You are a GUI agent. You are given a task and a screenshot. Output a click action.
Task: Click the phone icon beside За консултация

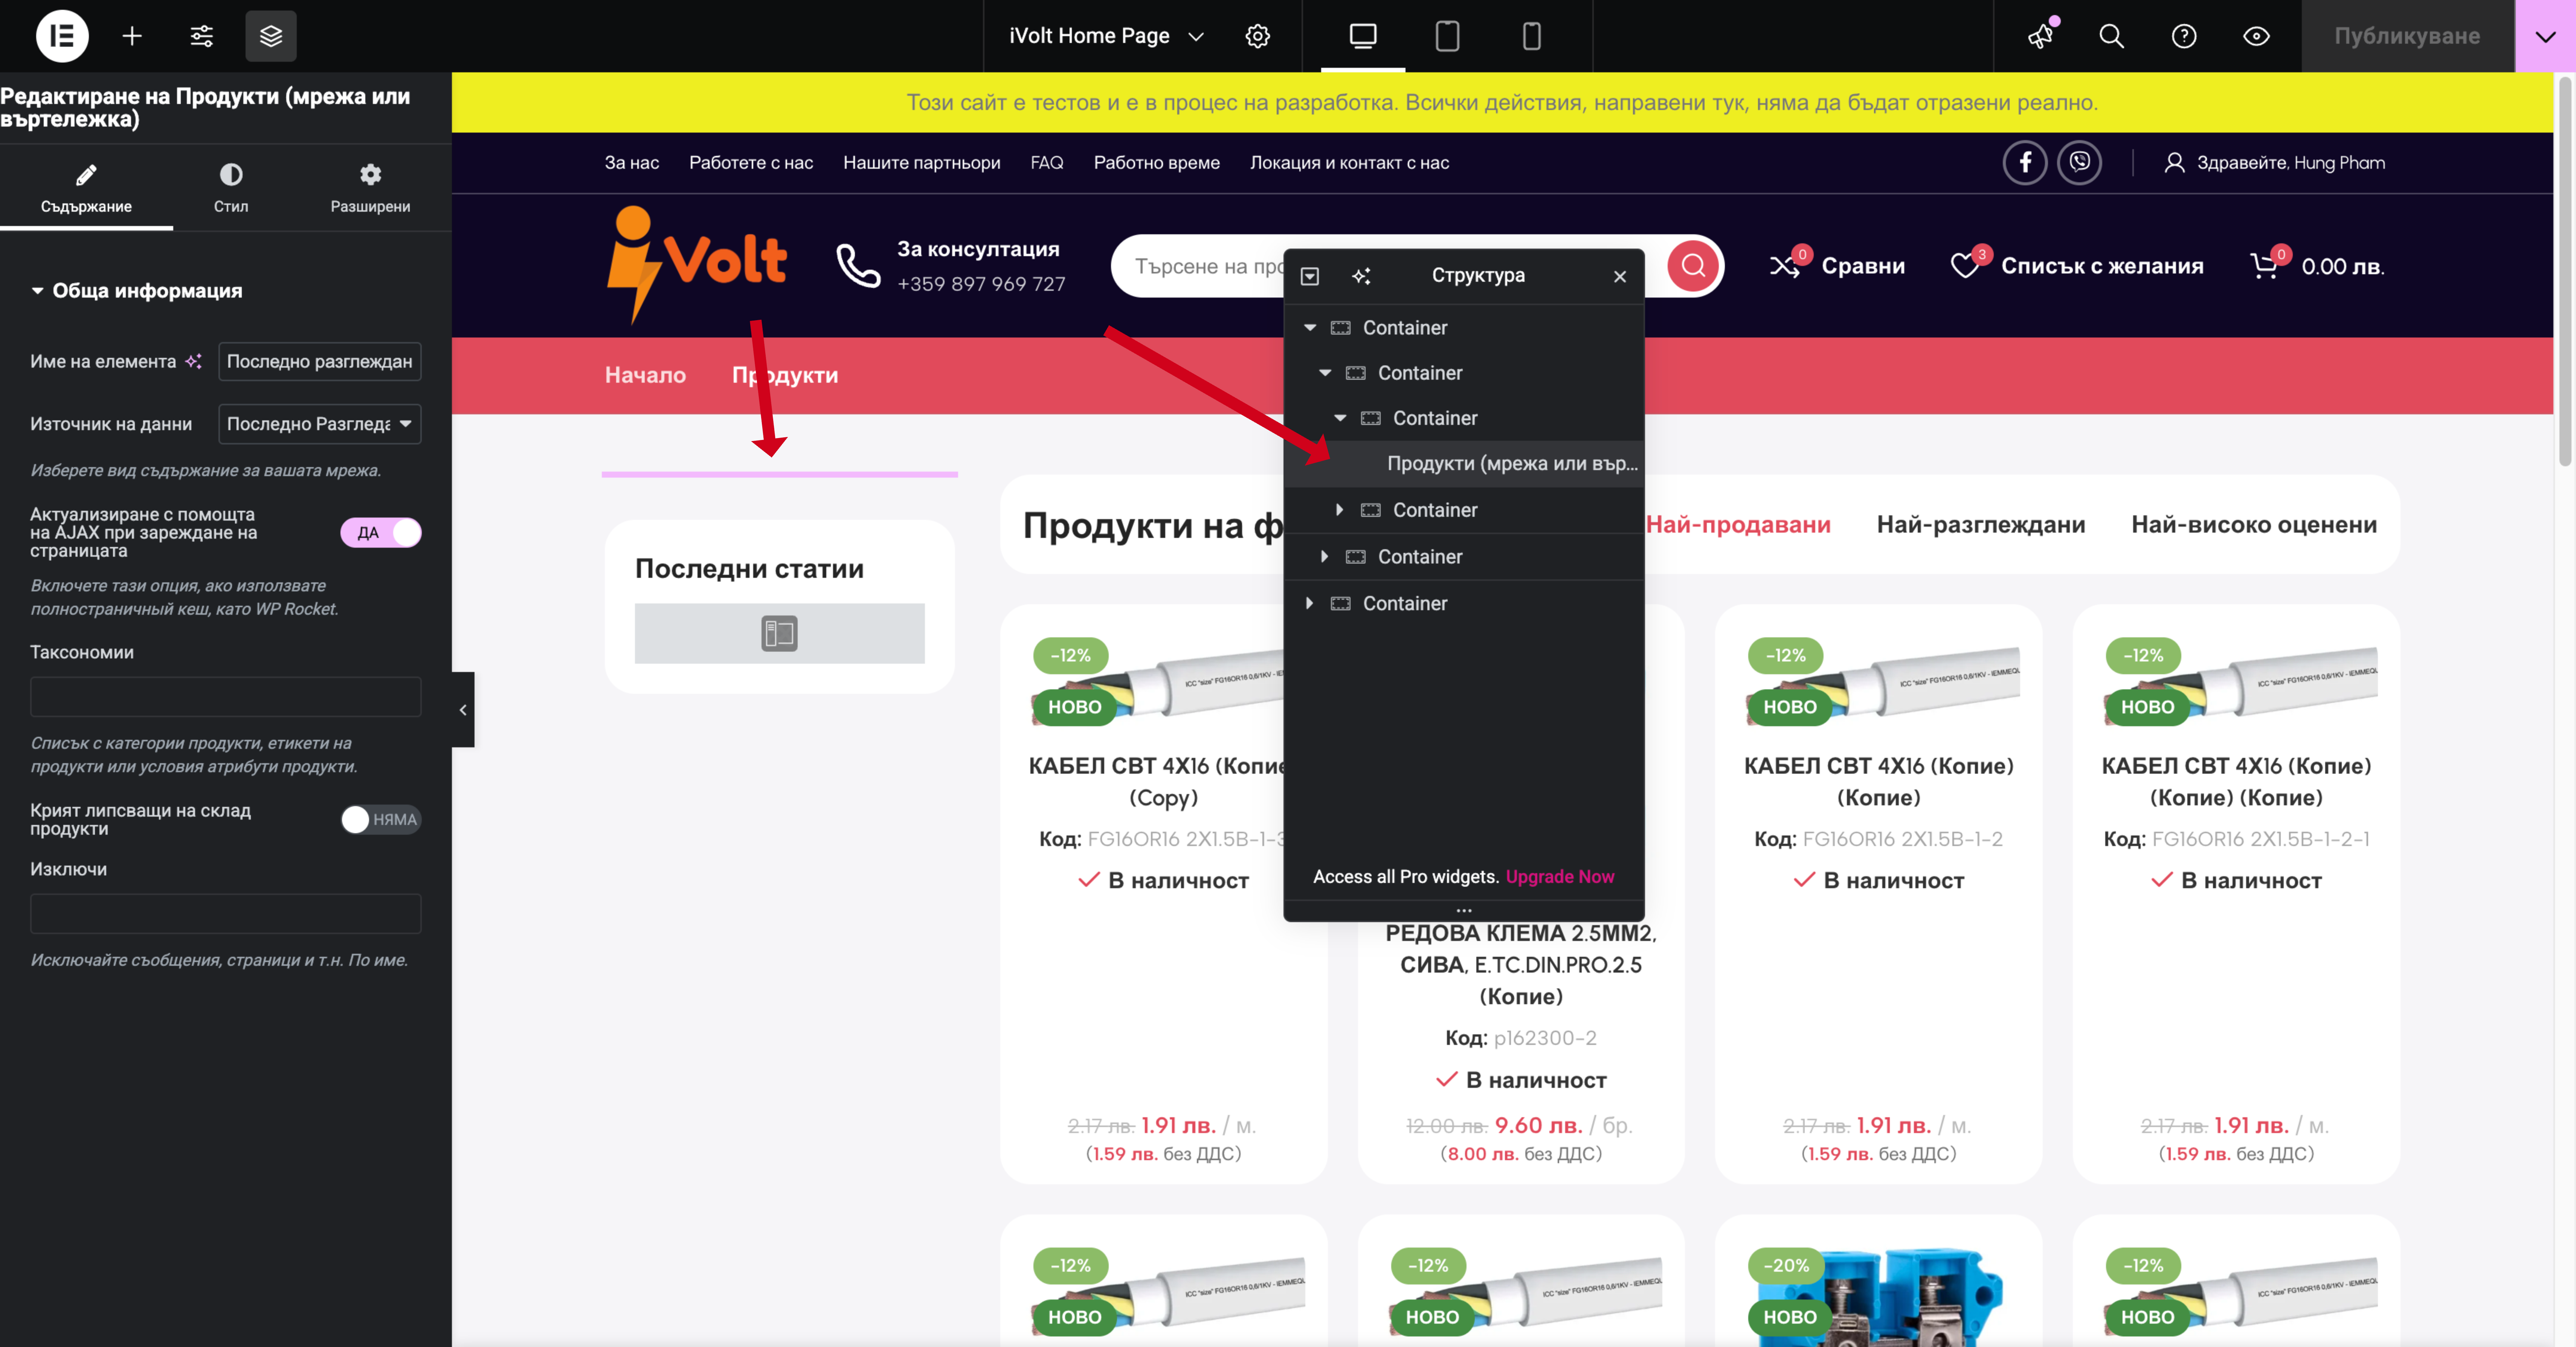click(x=858, y=265)
